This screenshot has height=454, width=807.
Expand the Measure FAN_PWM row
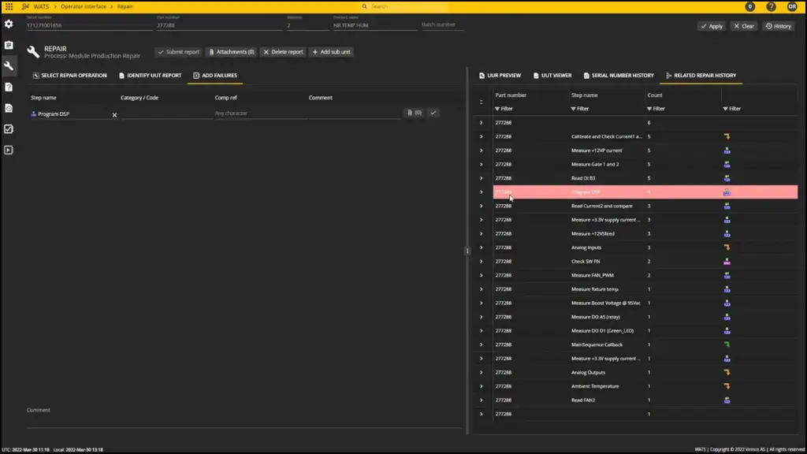pos(482,275)
